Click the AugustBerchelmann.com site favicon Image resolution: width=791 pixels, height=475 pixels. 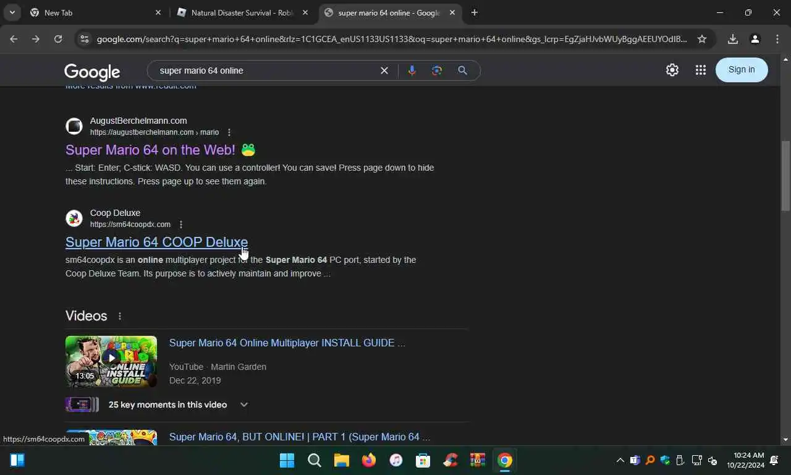pyautogui.click(x=74, y=126)
